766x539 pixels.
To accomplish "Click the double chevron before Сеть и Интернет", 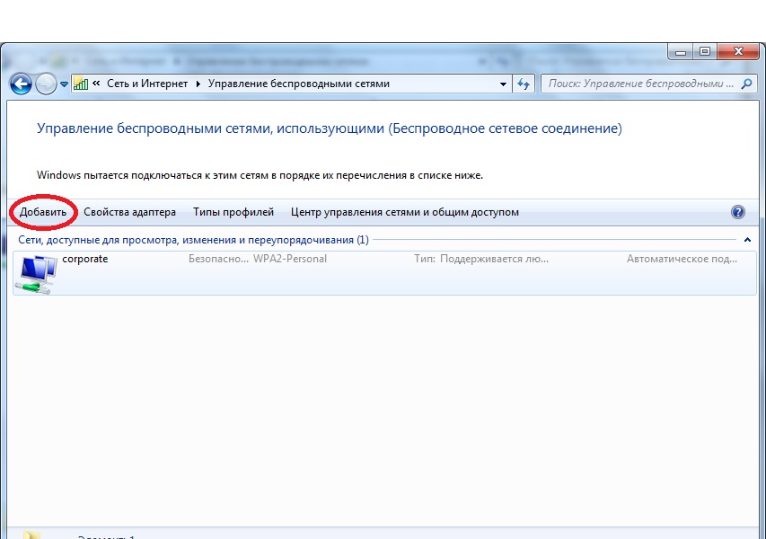I will [x=96, y=84].
